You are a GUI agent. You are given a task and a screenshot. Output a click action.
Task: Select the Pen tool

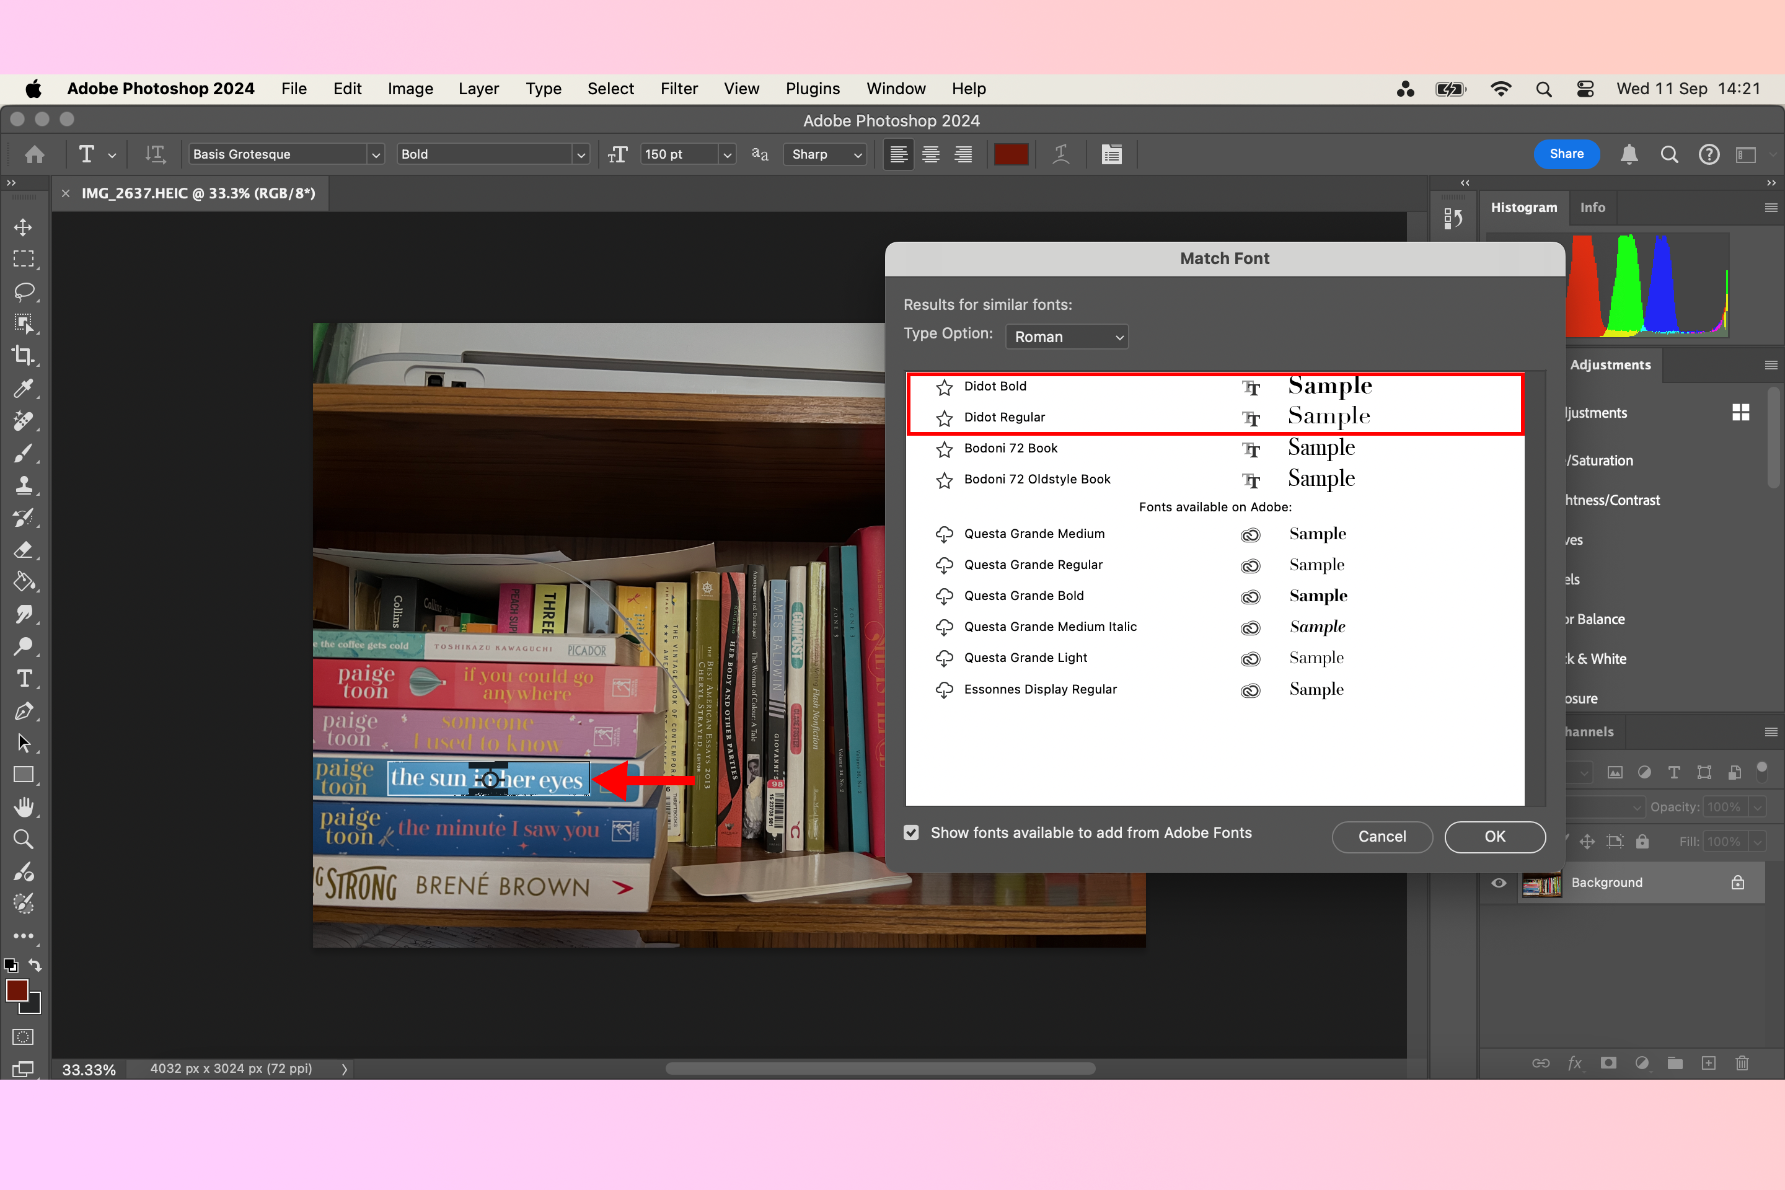pyautogui.click(x=23, y=711)
